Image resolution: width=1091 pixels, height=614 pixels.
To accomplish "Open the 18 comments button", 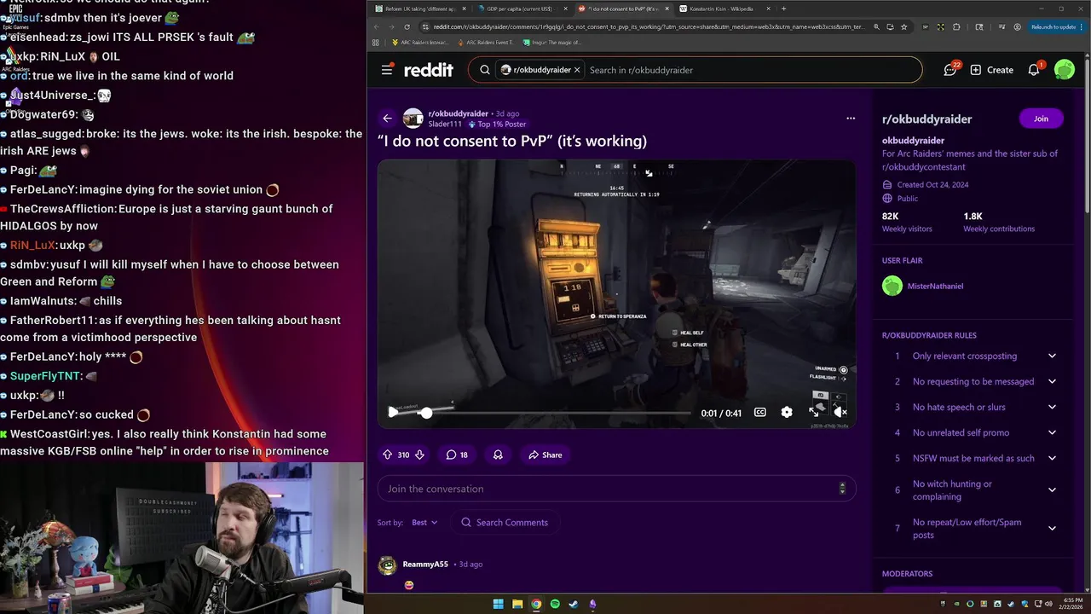I will click(x=457, y=455).
